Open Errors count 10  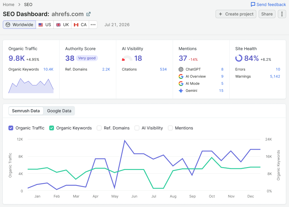click(278, 69)
